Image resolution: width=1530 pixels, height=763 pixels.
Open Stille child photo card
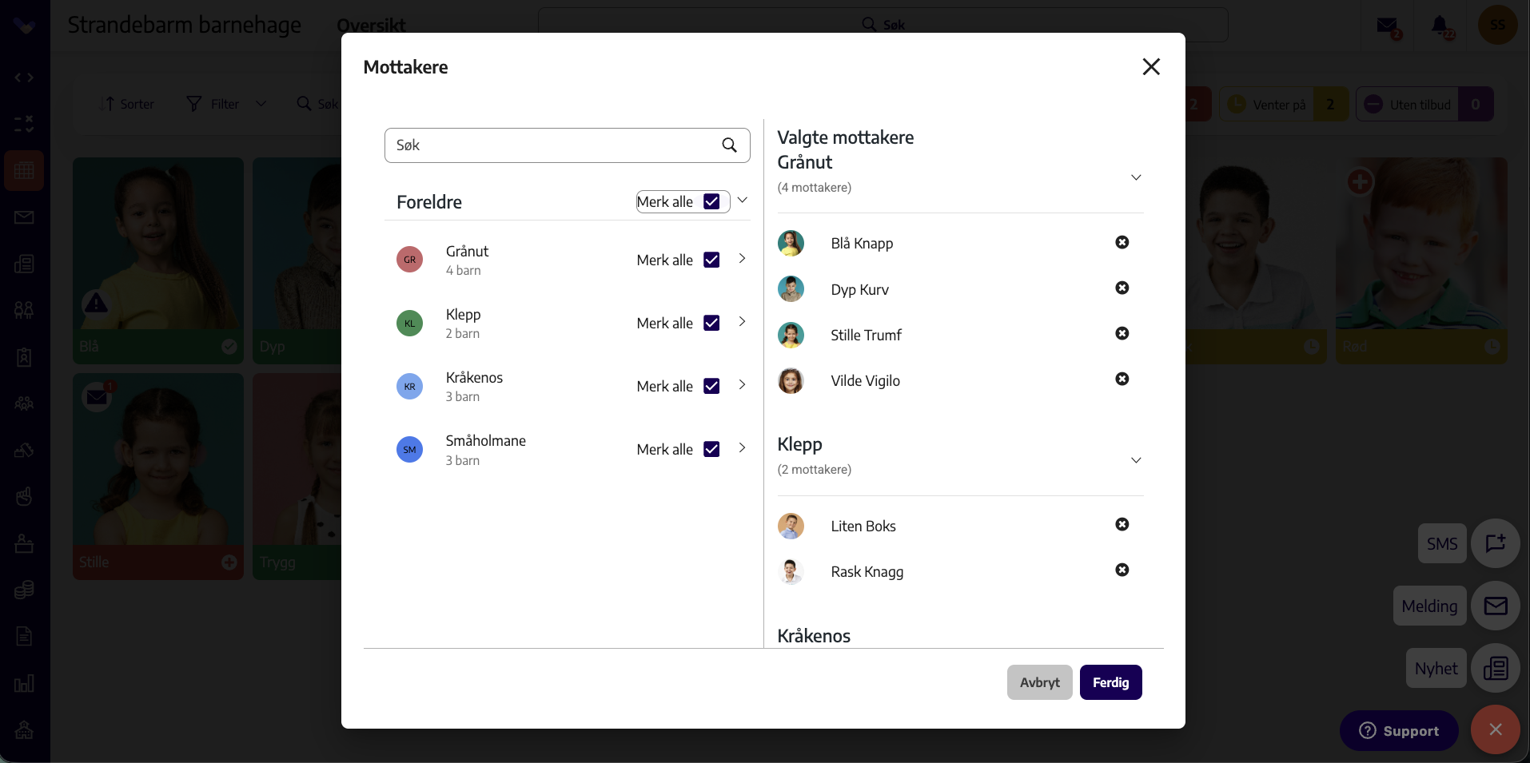tap(158, 476)
